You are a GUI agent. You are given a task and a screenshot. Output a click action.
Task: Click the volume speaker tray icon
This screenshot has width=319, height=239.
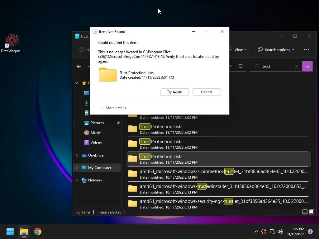click(280, 232)
